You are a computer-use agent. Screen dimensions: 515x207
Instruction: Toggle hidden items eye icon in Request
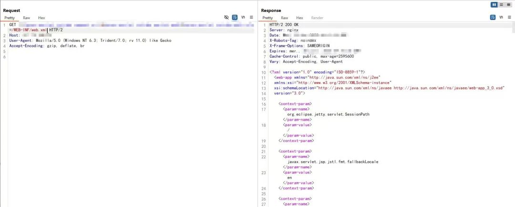pos(227,17)
